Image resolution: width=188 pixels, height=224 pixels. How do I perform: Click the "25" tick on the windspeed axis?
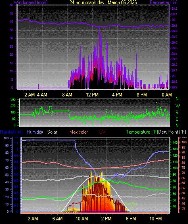pyautogui.click(x=11, y=46)
